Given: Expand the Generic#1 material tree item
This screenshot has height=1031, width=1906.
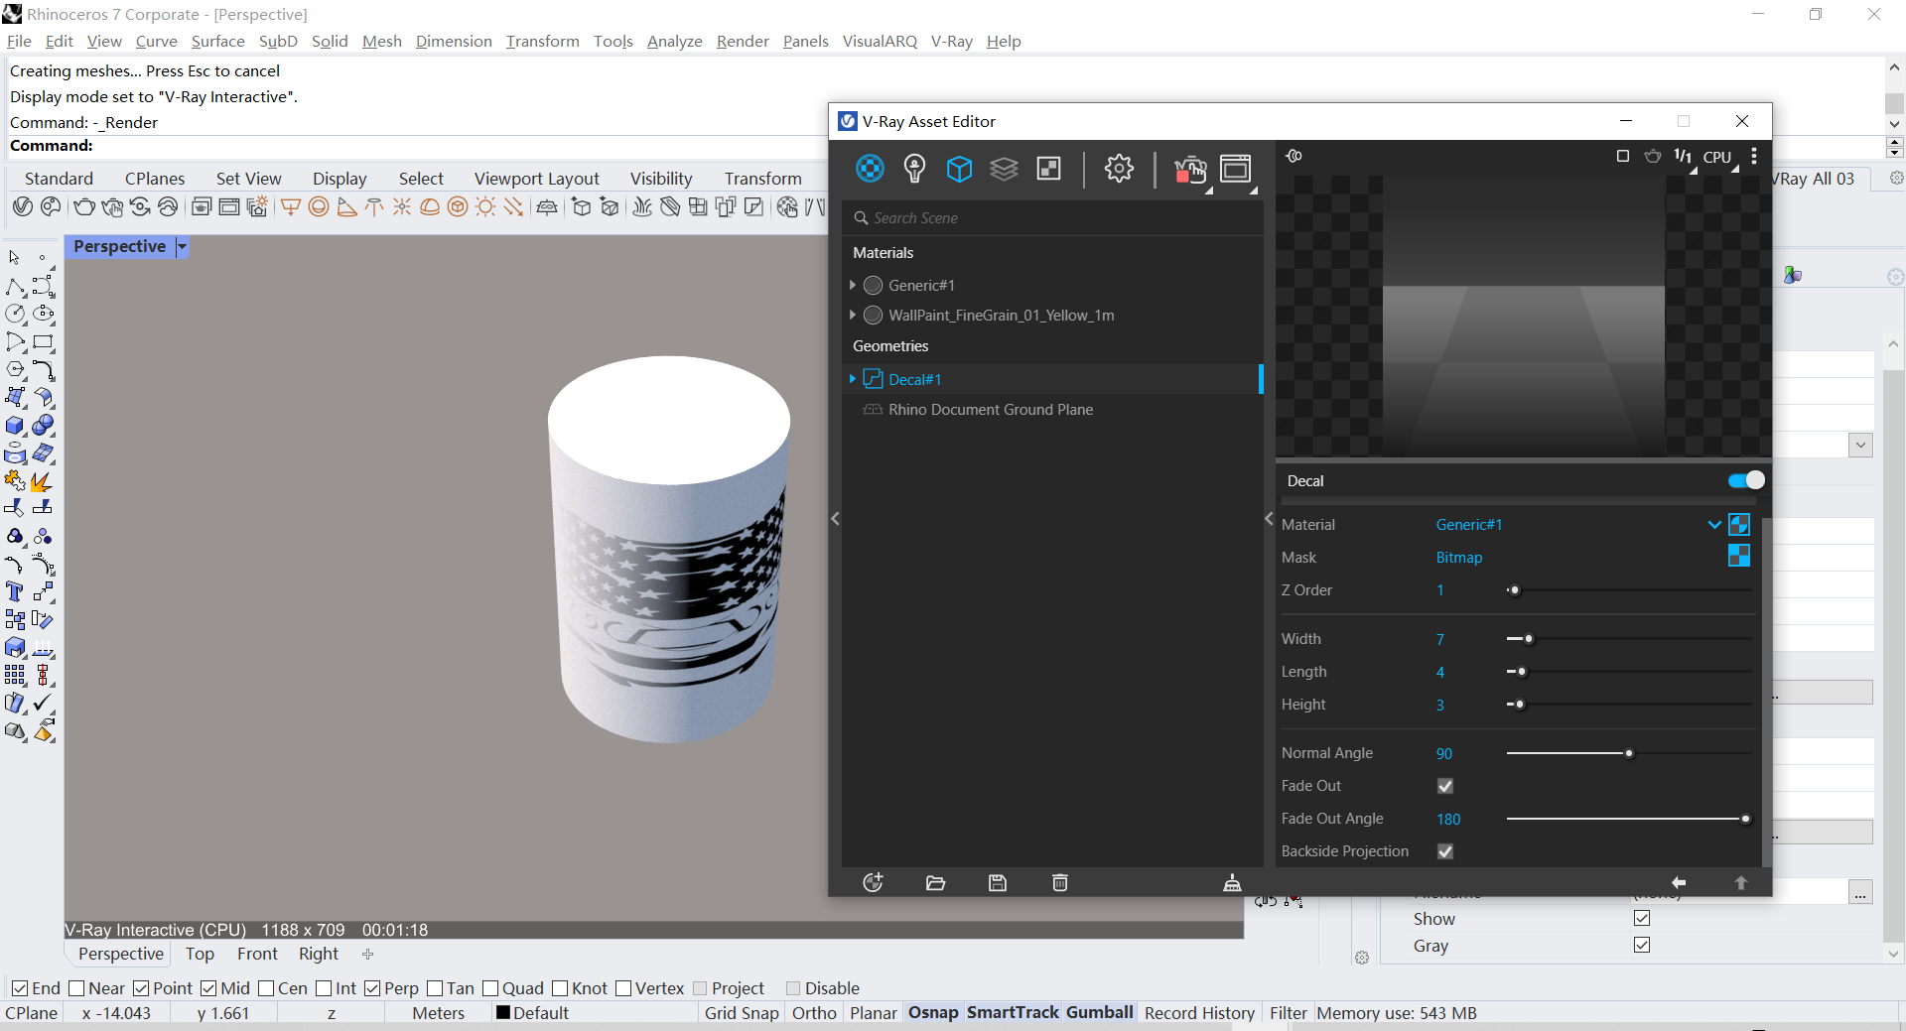Looking at the screenshot, I should pos(853,285).
